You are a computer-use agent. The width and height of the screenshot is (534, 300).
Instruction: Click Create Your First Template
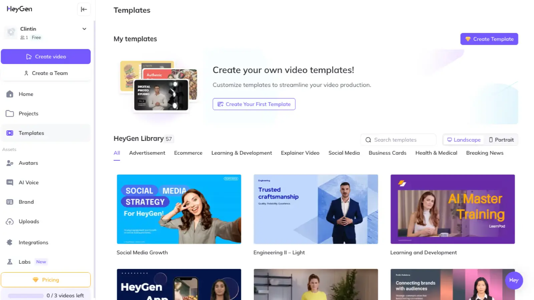254,104
